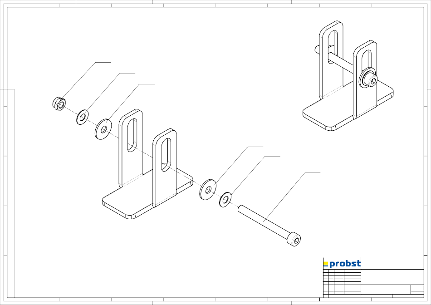The width and height of the screenshot is (431, 305).
Task: Click the probst logo in title block
Action: (342, 264)
